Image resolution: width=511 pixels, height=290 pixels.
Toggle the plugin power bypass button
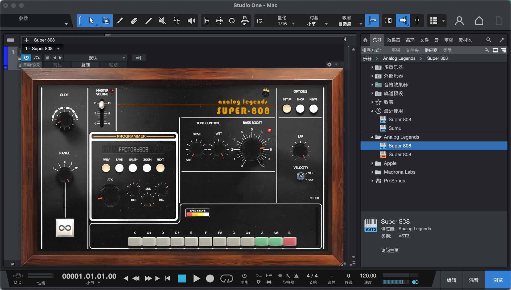[x=26, y=58]
